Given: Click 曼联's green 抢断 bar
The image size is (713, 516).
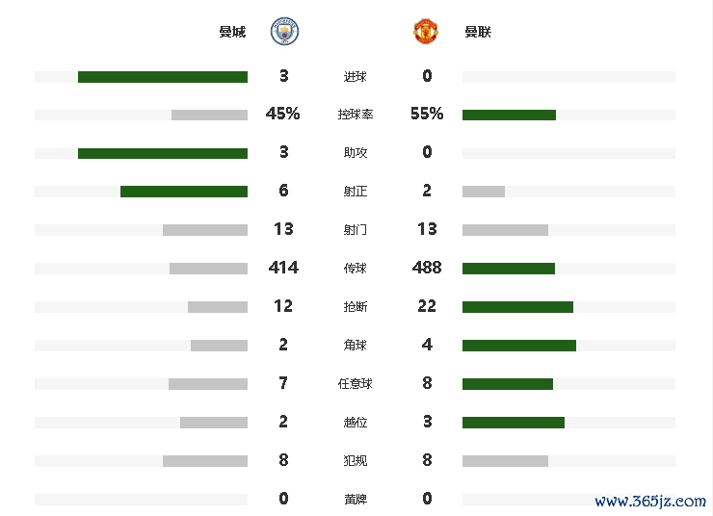Looking at the screenshot, I should pos(517,307).
